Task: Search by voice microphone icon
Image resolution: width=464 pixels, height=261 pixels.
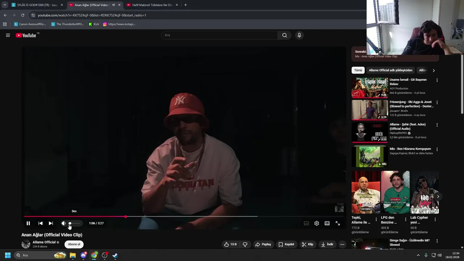Action: pos(299,35)
